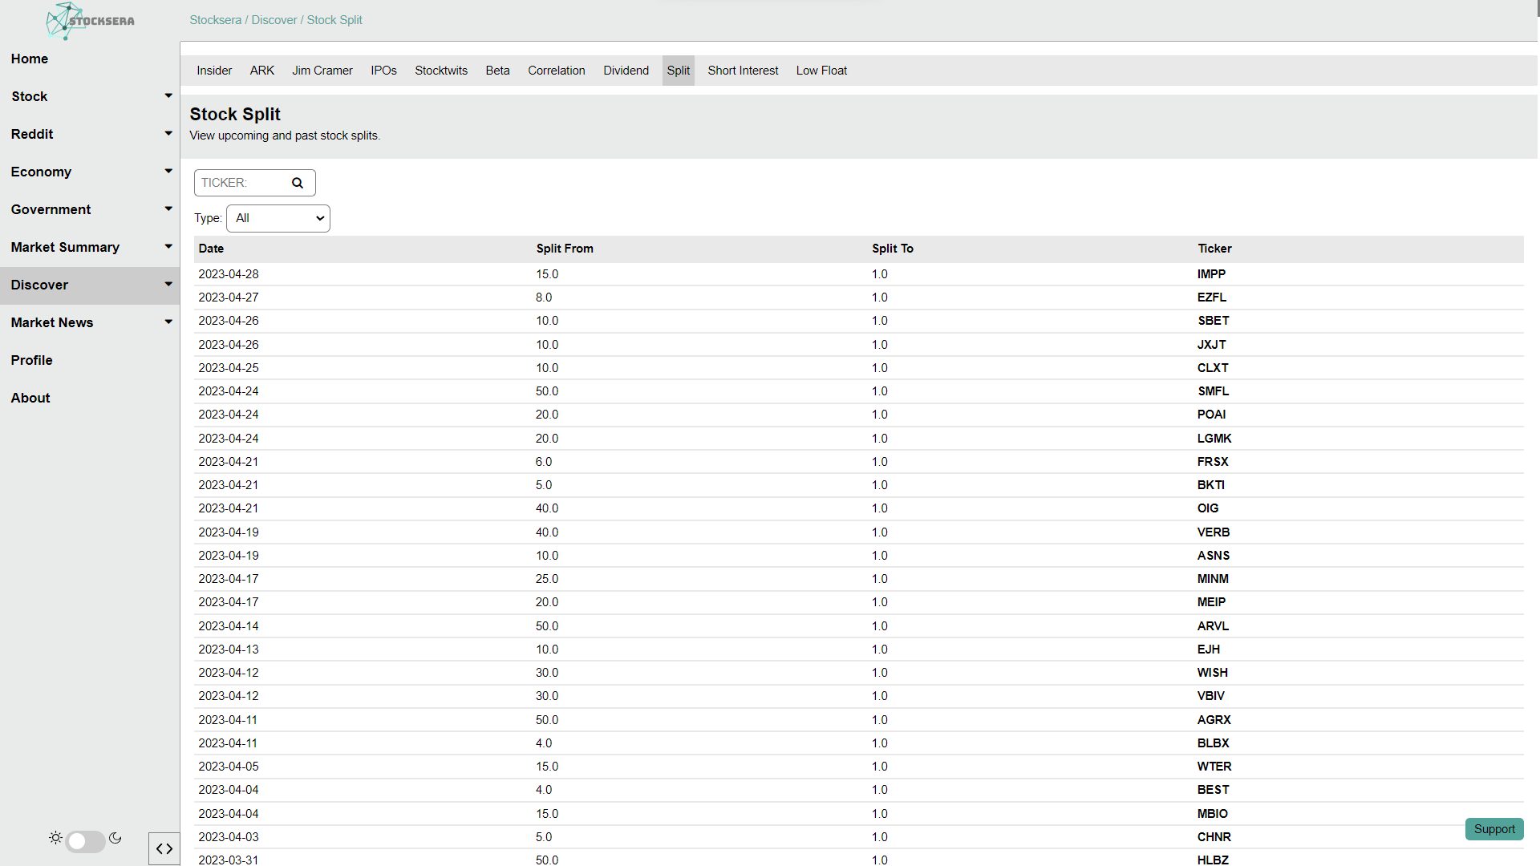Follow the Discover breadcrumb link
Image resolution: width=1540 pixels, height=866 pixels.
click(x=274, y=20)
